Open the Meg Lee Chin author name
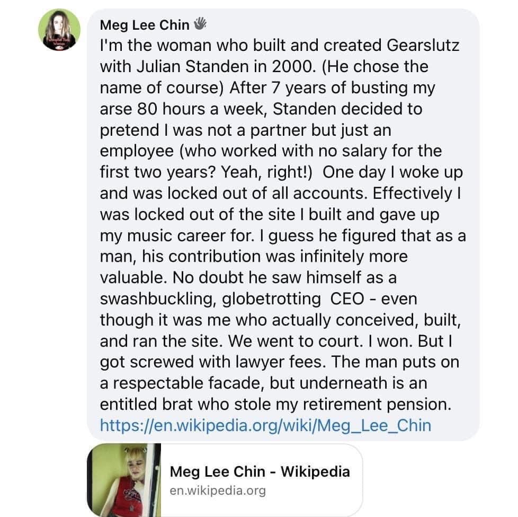518x517 pixels. click(x=145, y=24)
